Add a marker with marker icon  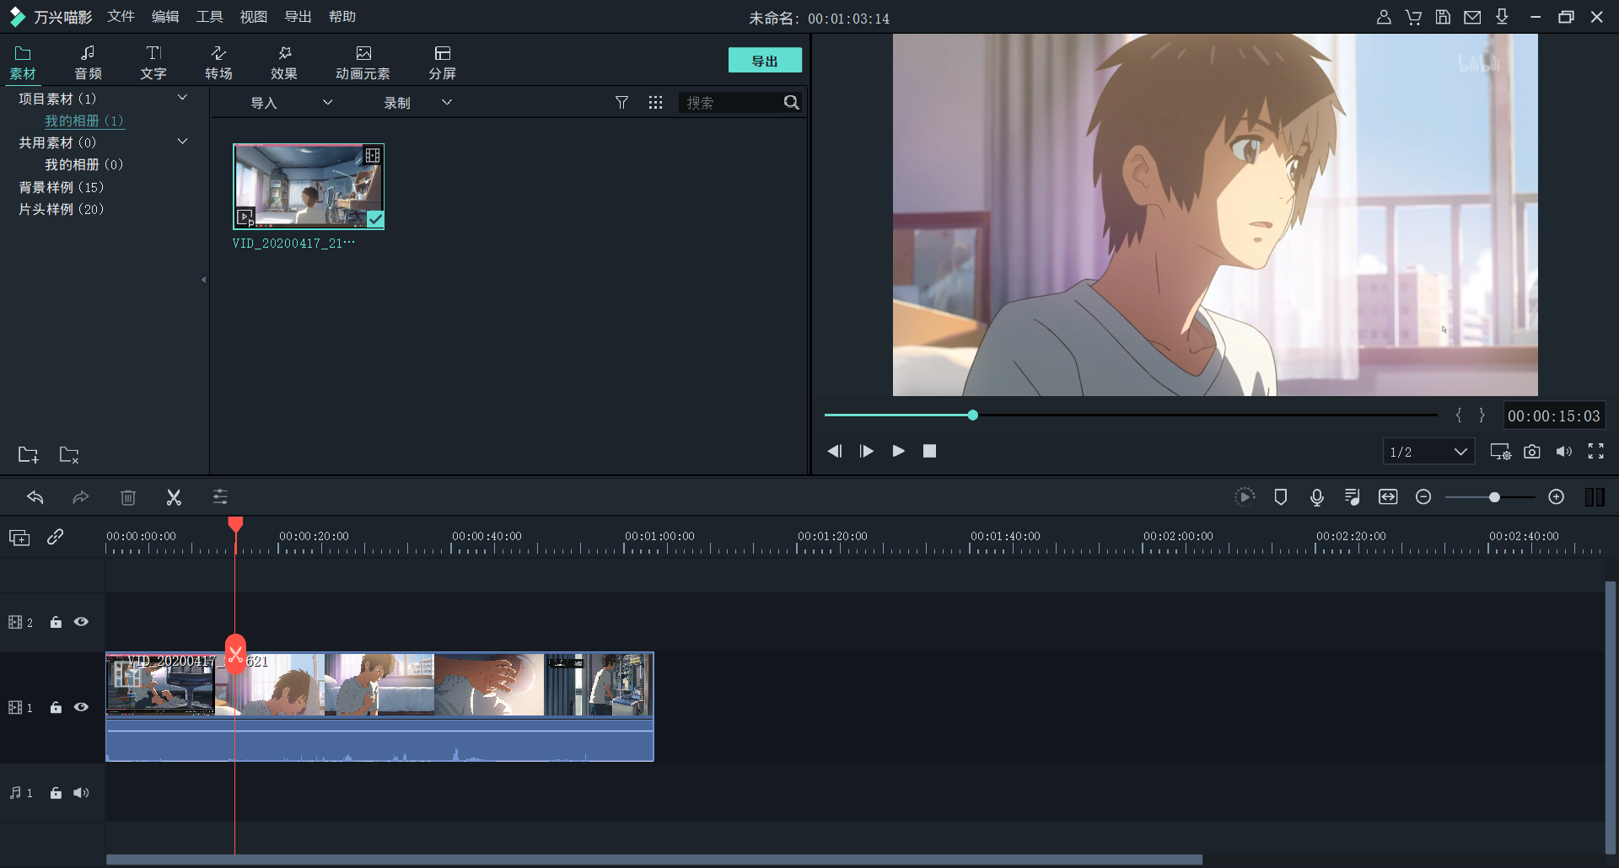pyautogui.click(x=1281, y=497)
